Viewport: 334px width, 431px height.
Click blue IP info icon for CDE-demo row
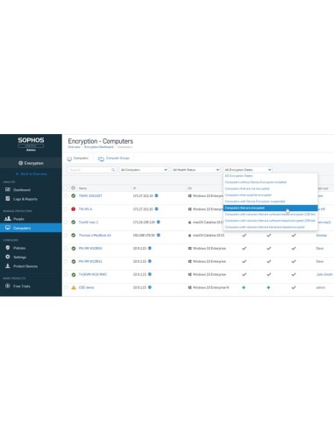click(150, 287)
